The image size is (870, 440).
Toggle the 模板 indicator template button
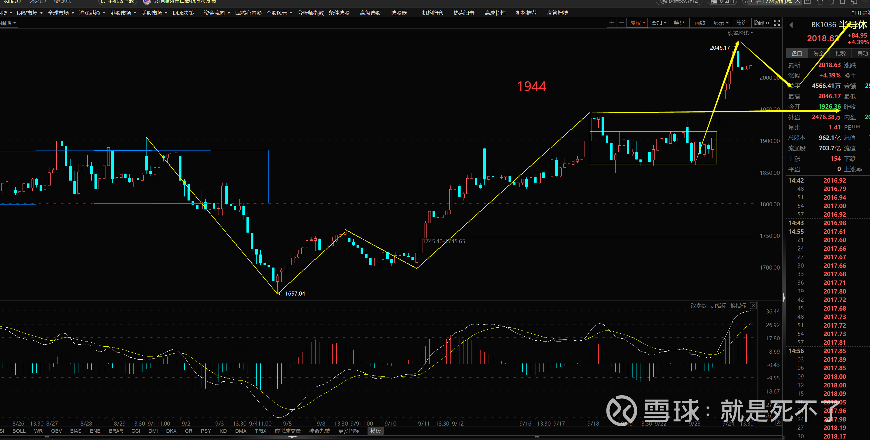(x=375, y=431)
